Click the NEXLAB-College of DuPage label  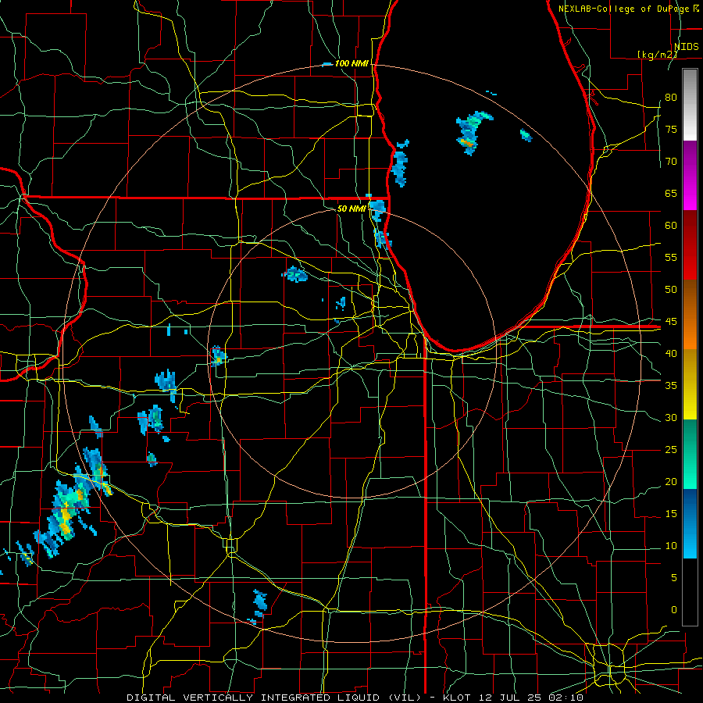pyautogui.click(x=625, y=9)
